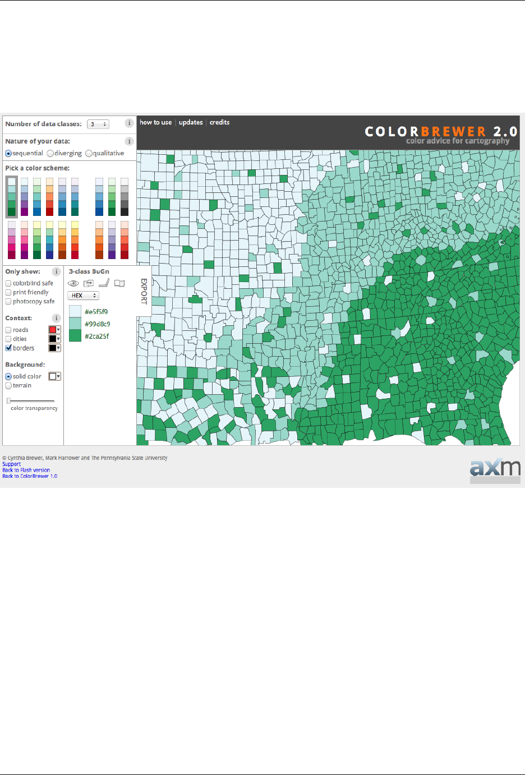Select the qualitative data radio button
The image size is (525, 775).
(x=89, y=154)
